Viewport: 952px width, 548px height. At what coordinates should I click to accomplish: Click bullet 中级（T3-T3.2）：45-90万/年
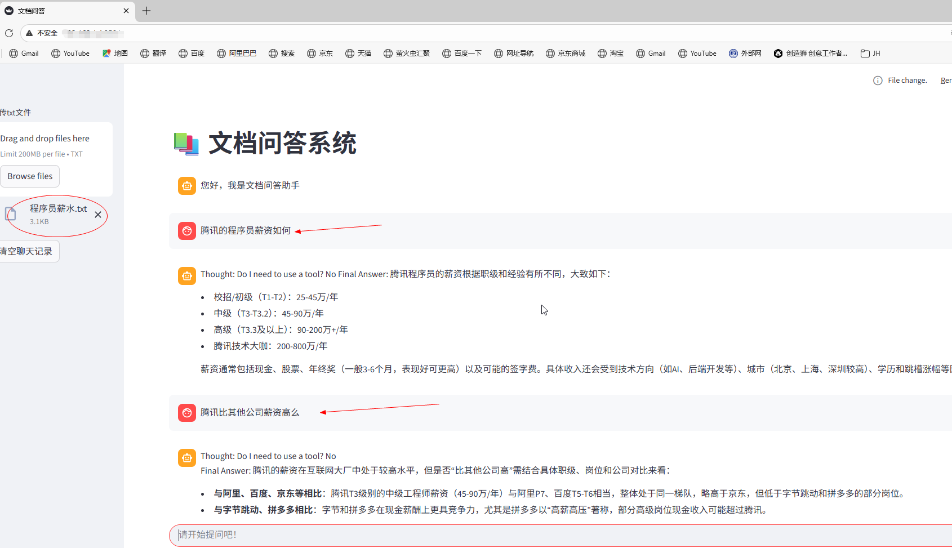point(269,313)
